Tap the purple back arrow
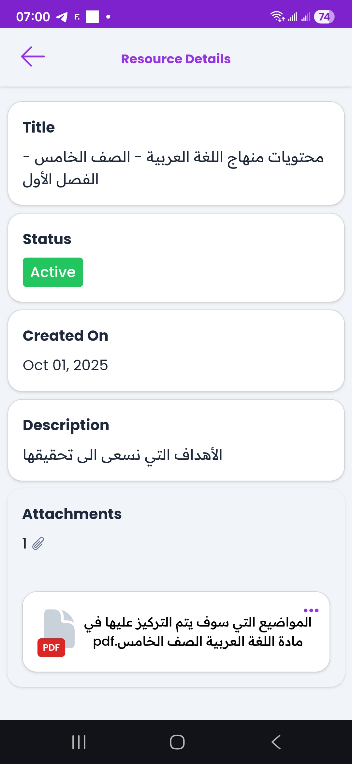The image size is (352, 764). click(x=33, y=56)
